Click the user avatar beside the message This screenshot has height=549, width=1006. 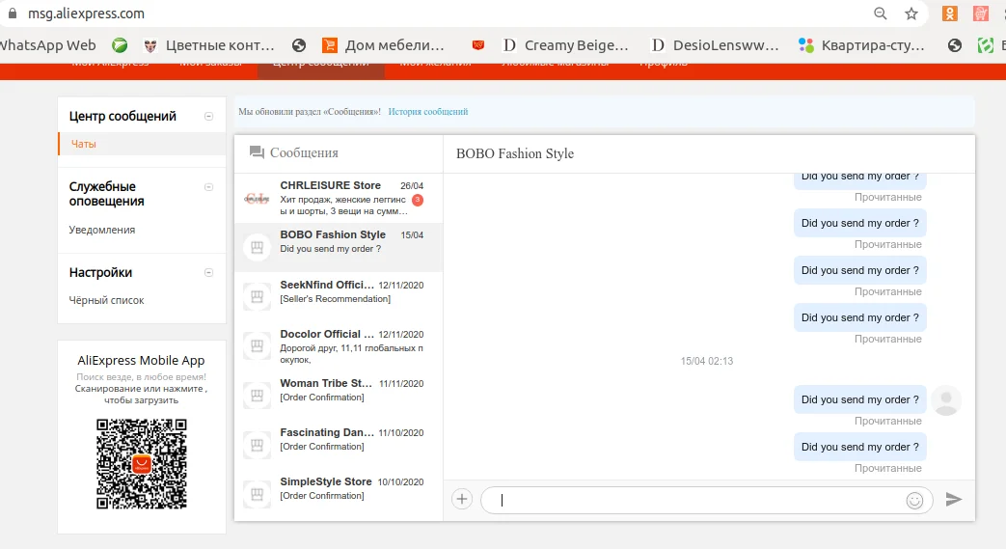coord(945,400)
